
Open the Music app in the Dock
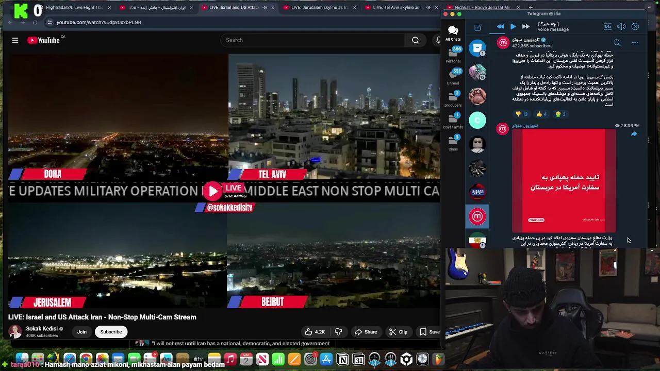(230, 359)
